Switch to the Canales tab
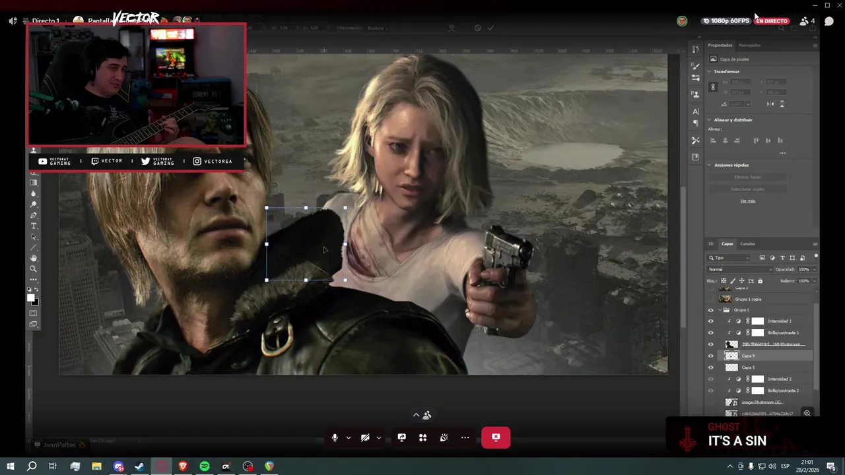 click(x=747, y=243)
